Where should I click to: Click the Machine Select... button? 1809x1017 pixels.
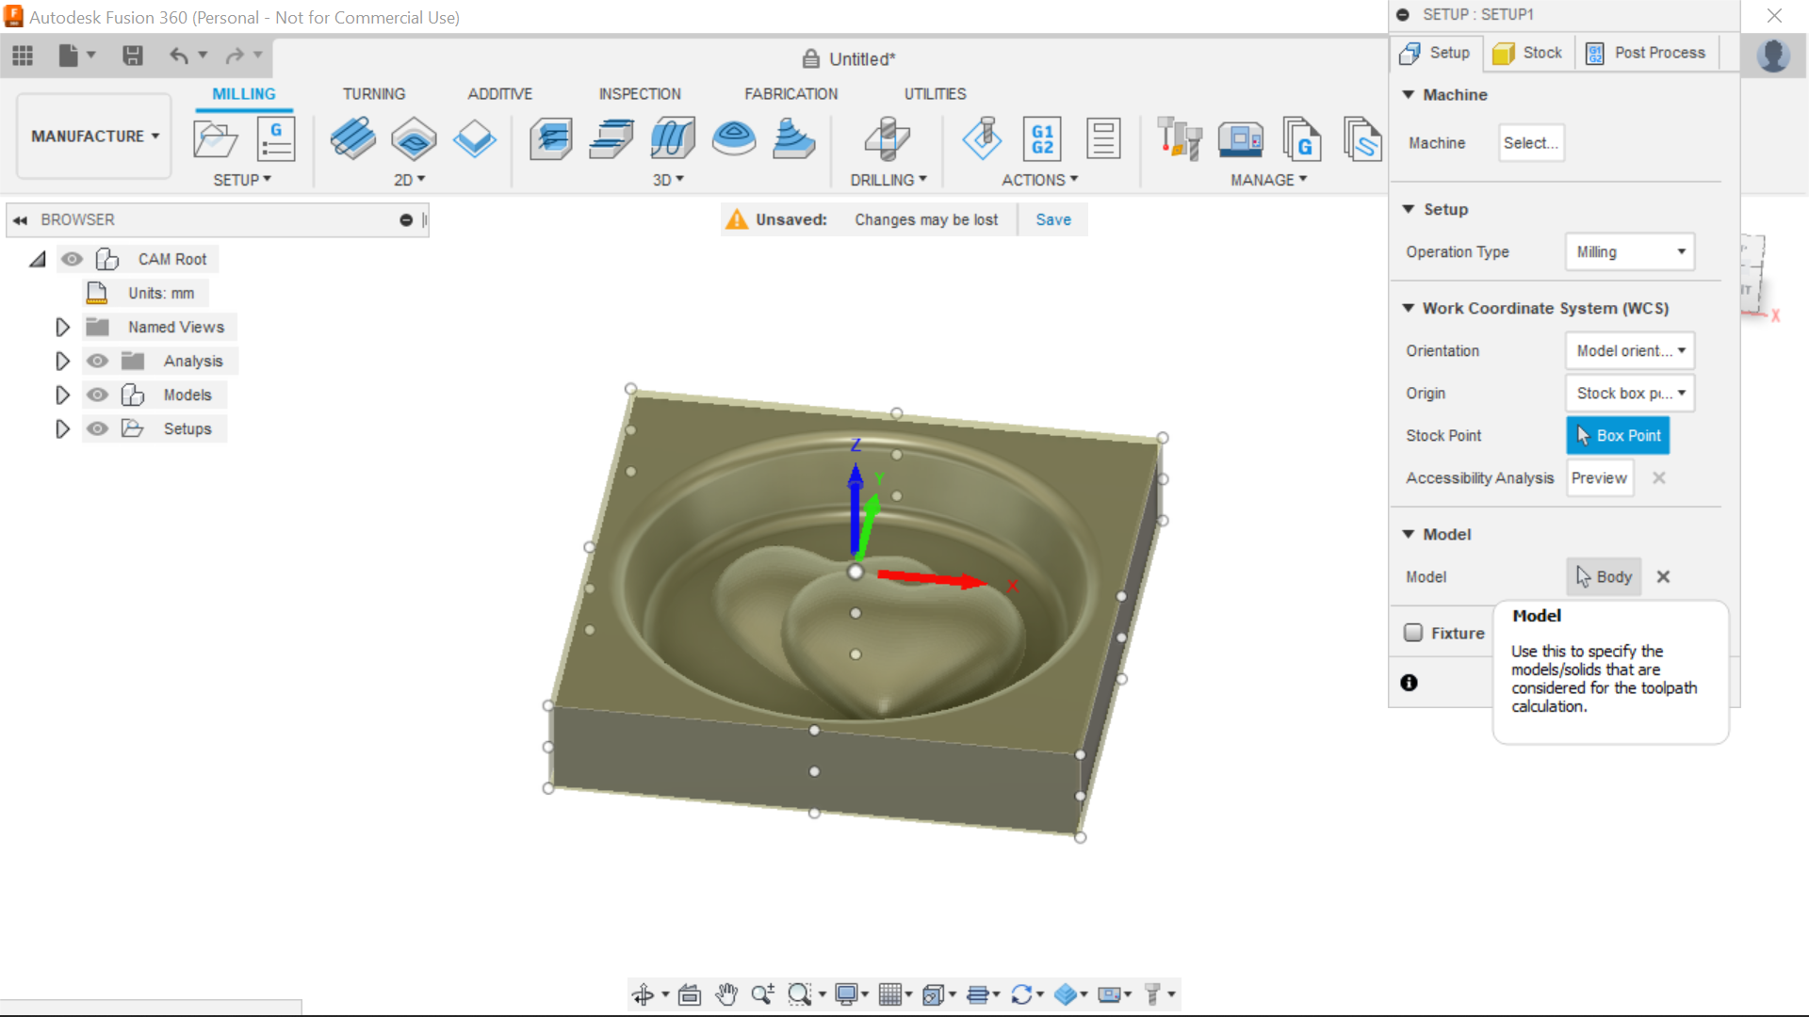pyautogui.click(x=1530, y=143)
